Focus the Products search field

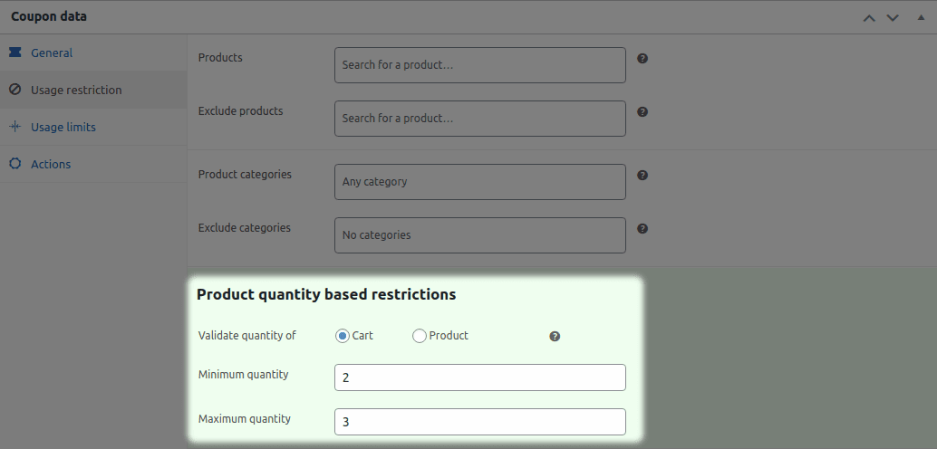coord(480,65)
